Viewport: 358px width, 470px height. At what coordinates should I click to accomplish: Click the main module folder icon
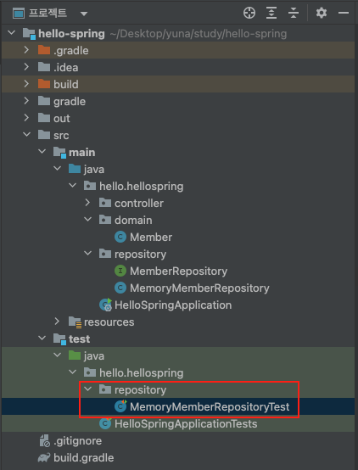pos(59,153)
